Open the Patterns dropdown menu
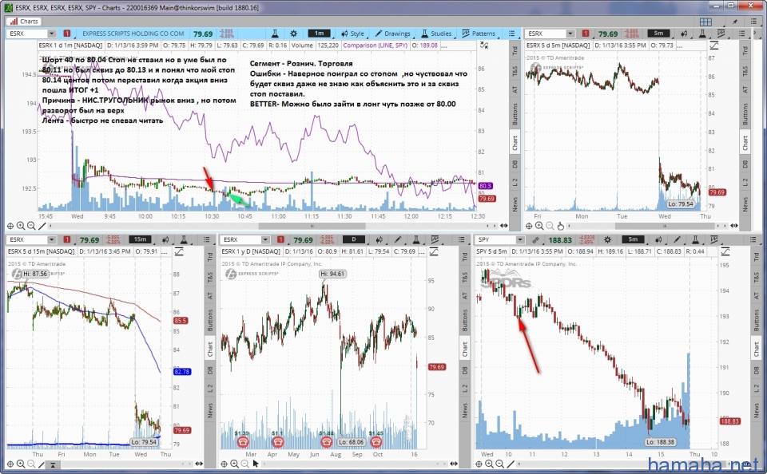Viewport: 767px width, 474px height. click(479, 34)
